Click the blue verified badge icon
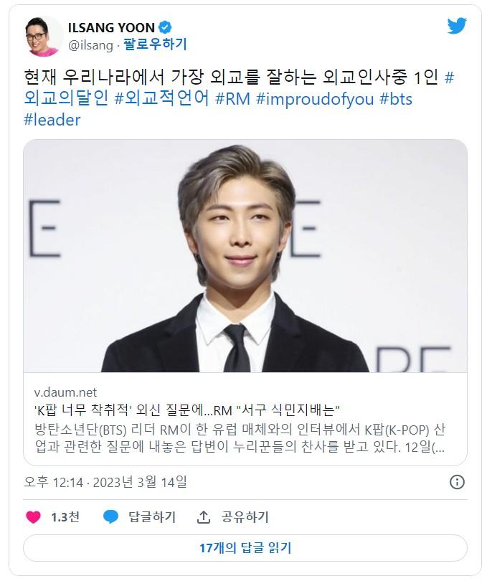The image size is (487, 581). (x=165, y=27)
